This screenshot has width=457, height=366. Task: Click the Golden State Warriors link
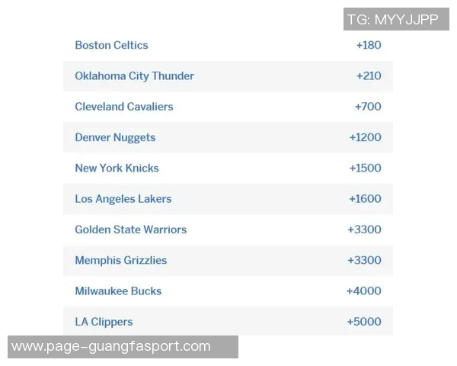(130, 230)
